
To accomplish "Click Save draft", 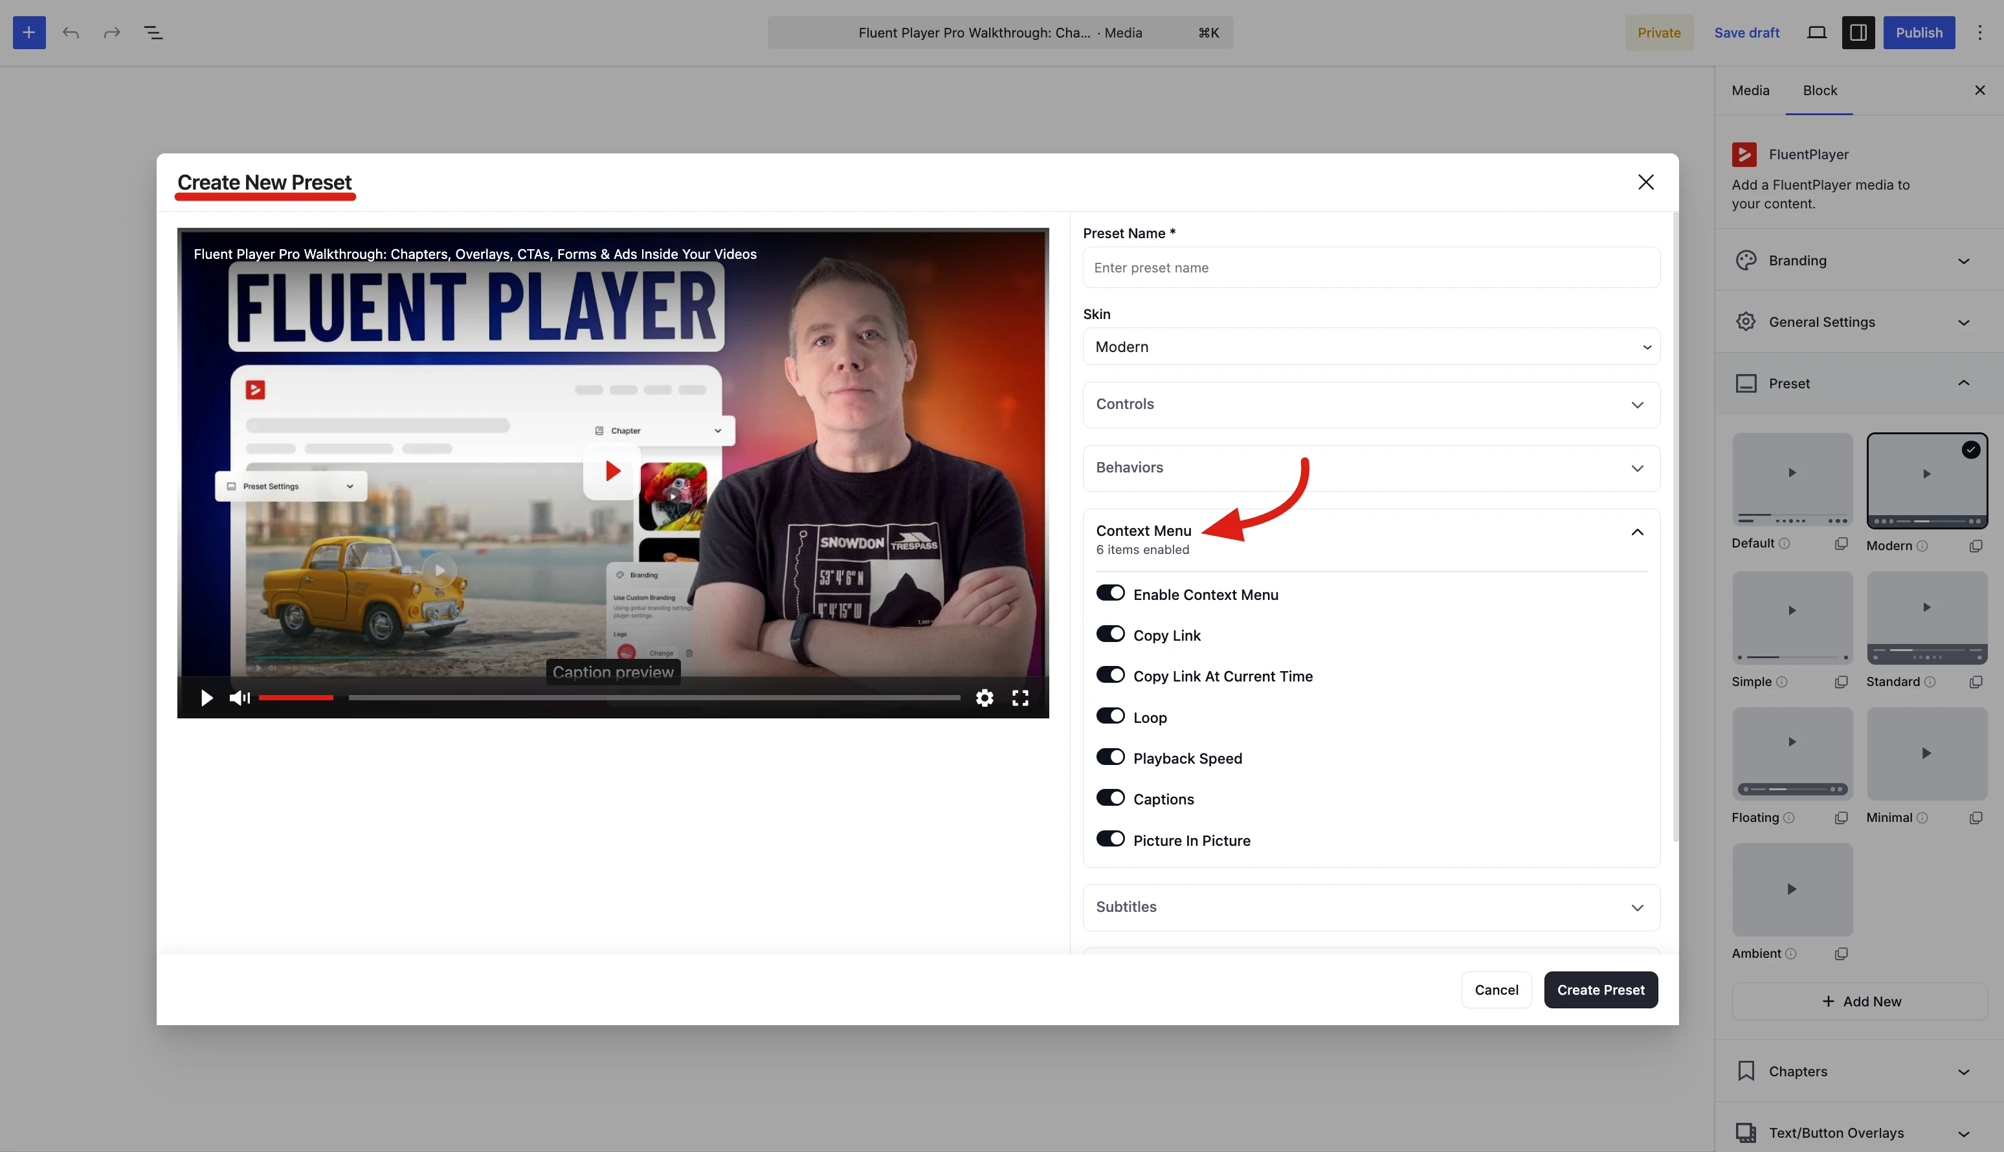I will [x=1746, y=32].
